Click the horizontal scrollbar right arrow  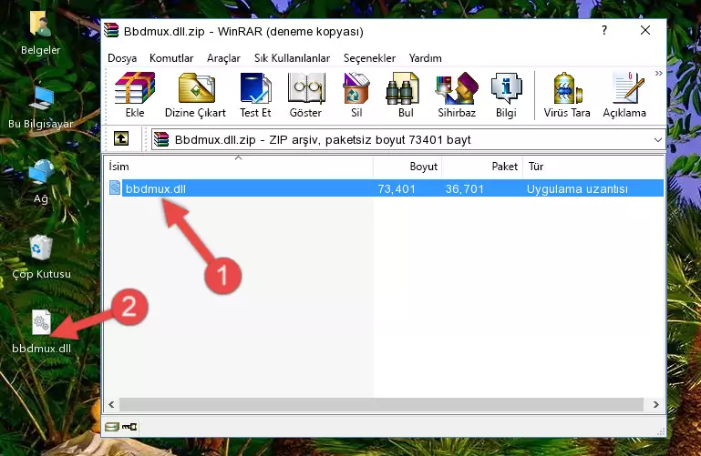pyautogui.click(x=655, y=404)
